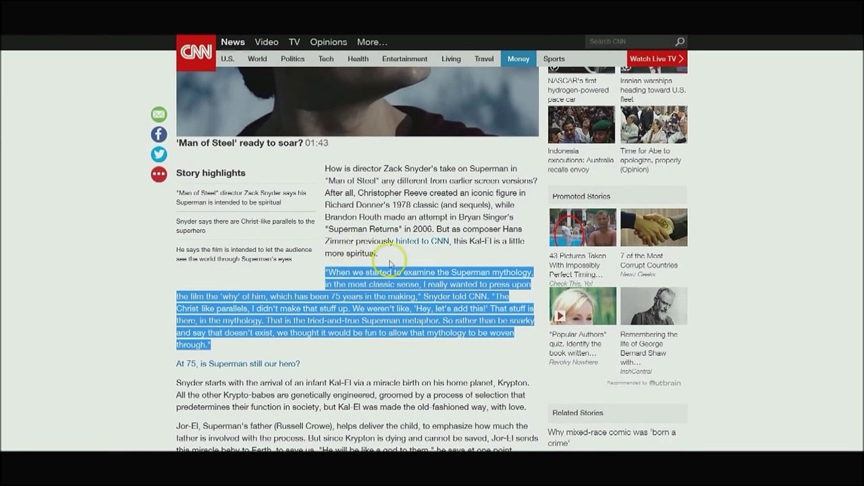864x486 pixels.
Task: Click the CNN logo
Action: [196, 53]
